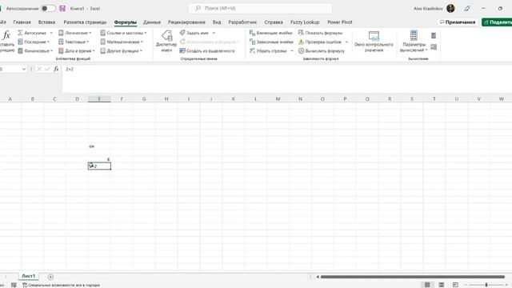512x288 pixels.
Task: Switch to Page Break Preview in status bar
Action: (455, 285)
